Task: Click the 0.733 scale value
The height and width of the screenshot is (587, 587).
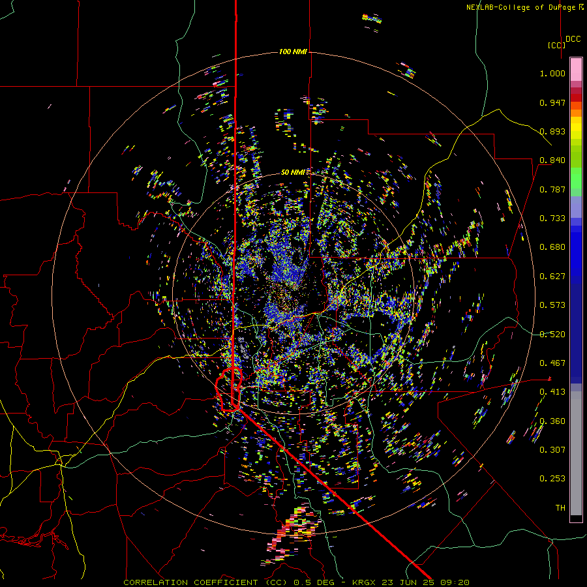Action: (x=552, y=218)
